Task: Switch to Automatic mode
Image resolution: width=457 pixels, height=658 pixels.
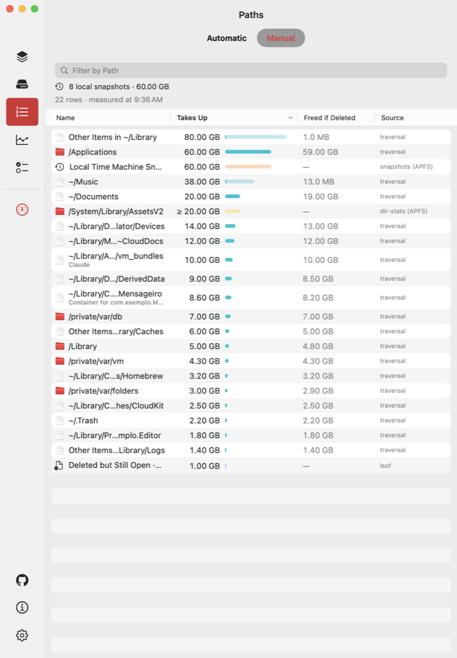Action: [x=227, y=38]
